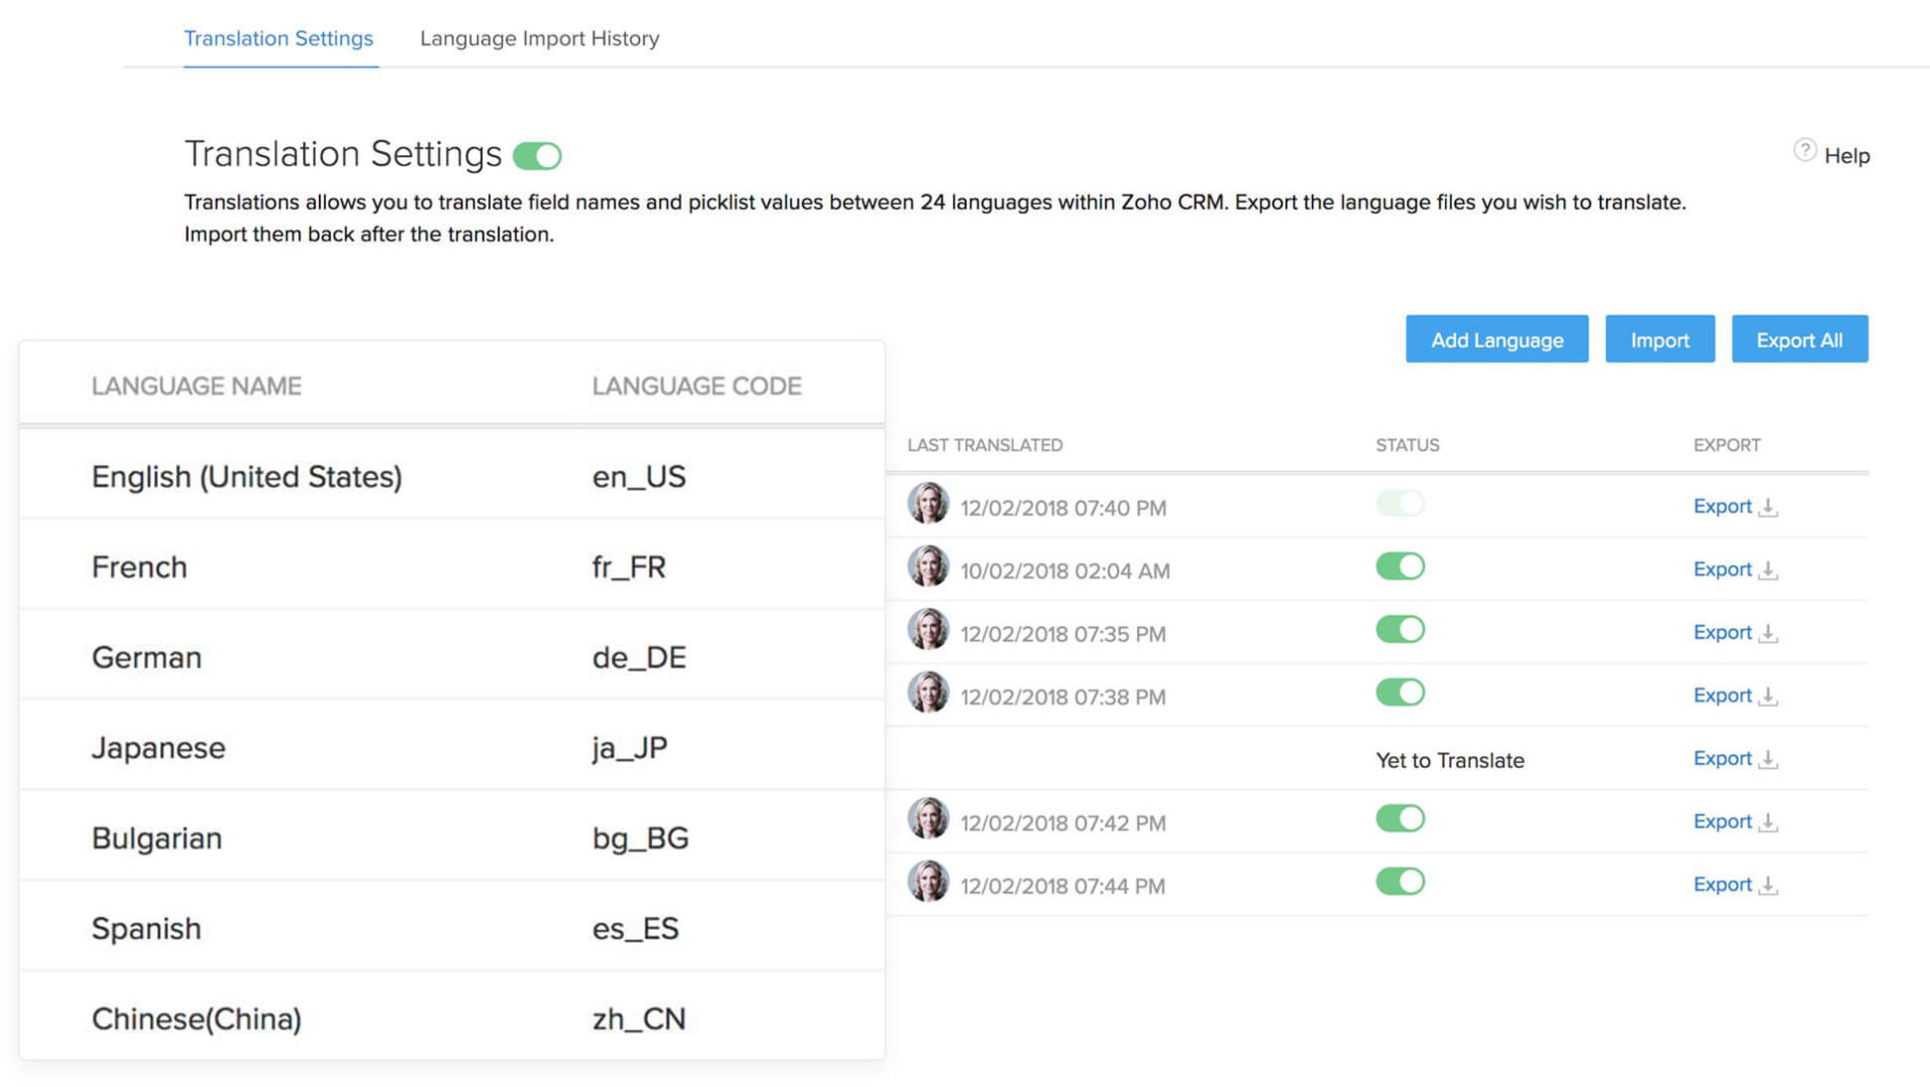Image resolution: width=1930 pixels, height=1087 pixels.
Task: Click the bg_BG language code
Action: pyautogui.click(x=640, y=839)
